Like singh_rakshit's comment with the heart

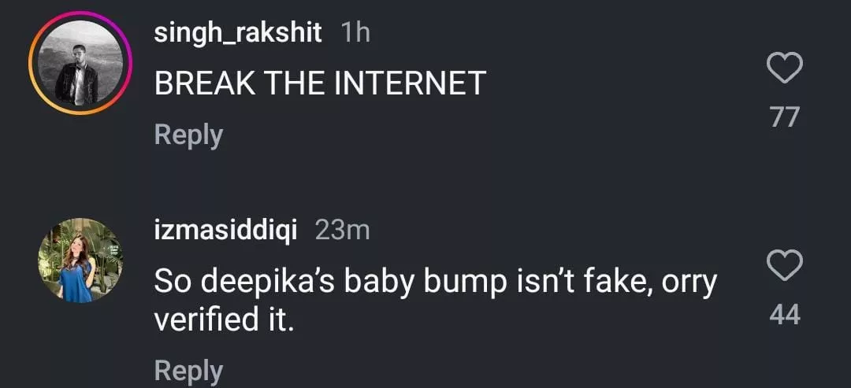point(785,69)
